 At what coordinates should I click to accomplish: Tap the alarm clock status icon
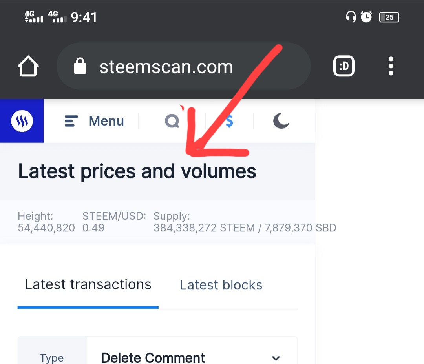tap(366, 17)
